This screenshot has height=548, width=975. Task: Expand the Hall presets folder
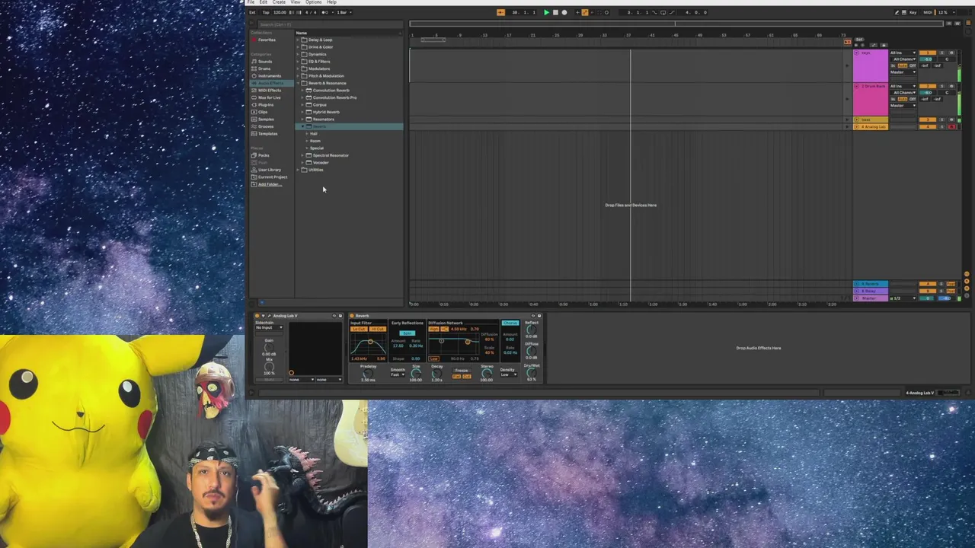(x=308, y=134)
